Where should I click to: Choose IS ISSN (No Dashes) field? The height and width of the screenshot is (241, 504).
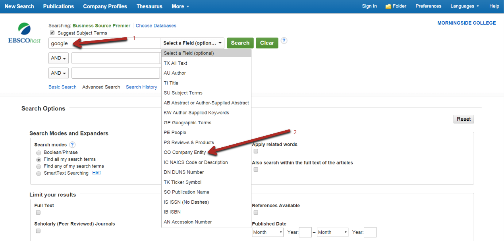tap(207, 202)
